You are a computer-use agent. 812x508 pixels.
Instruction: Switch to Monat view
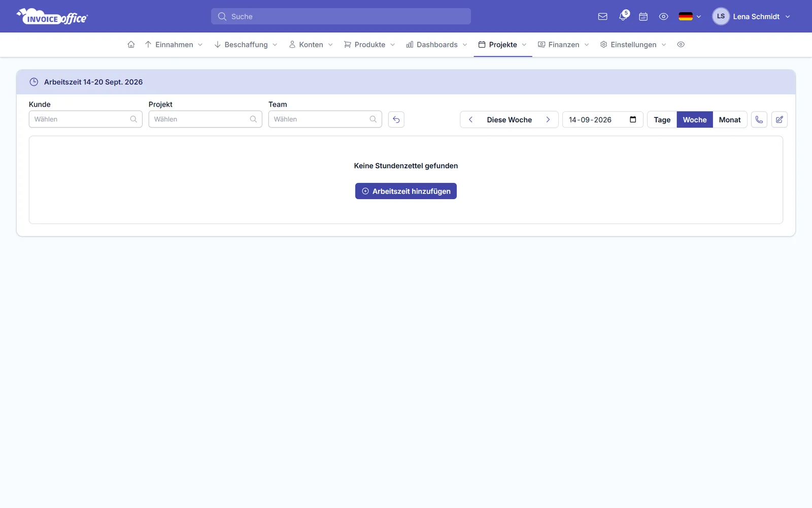(730, 119)
